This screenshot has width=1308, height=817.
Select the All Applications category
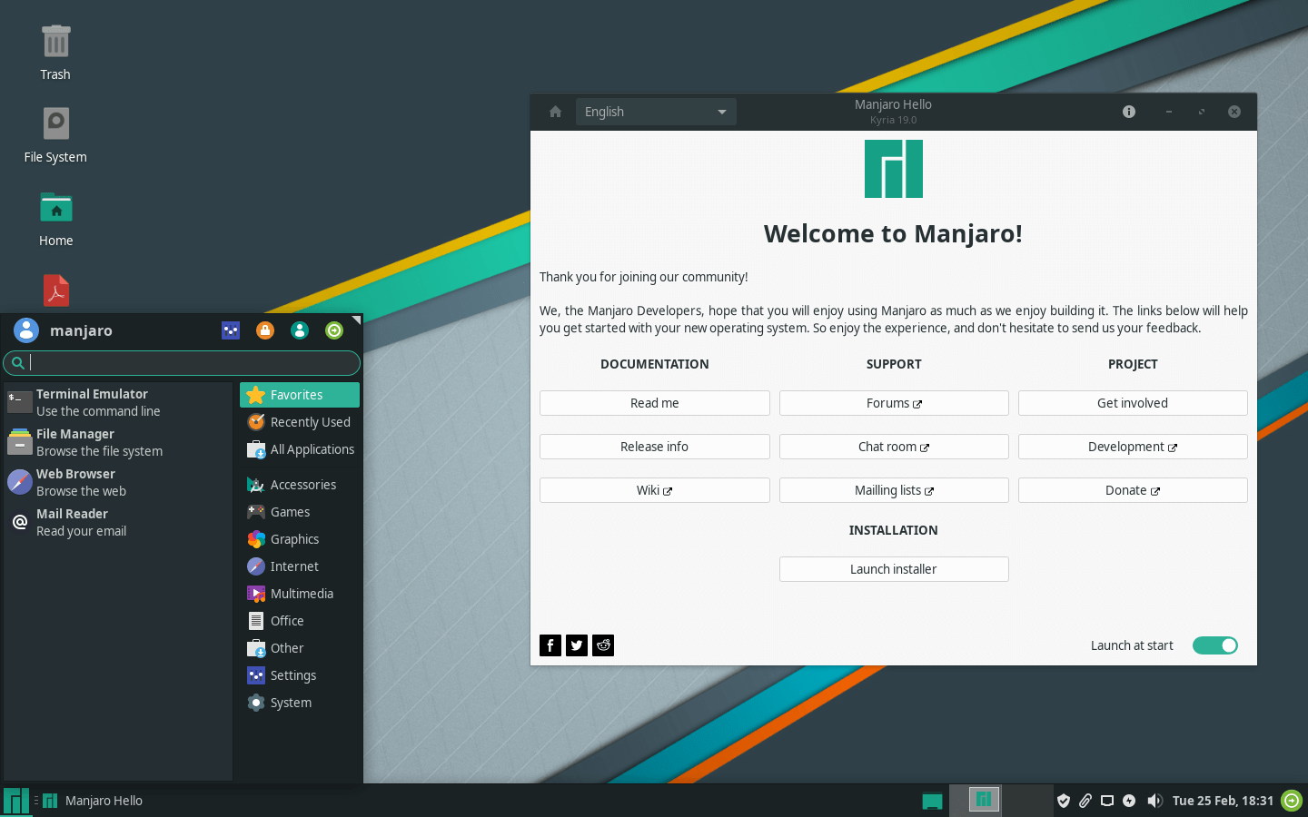pos(300,449)
